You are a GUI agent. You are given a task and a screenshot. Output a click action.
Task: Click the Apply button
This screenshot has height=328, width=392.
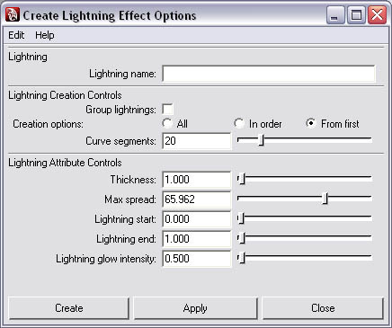195,308
